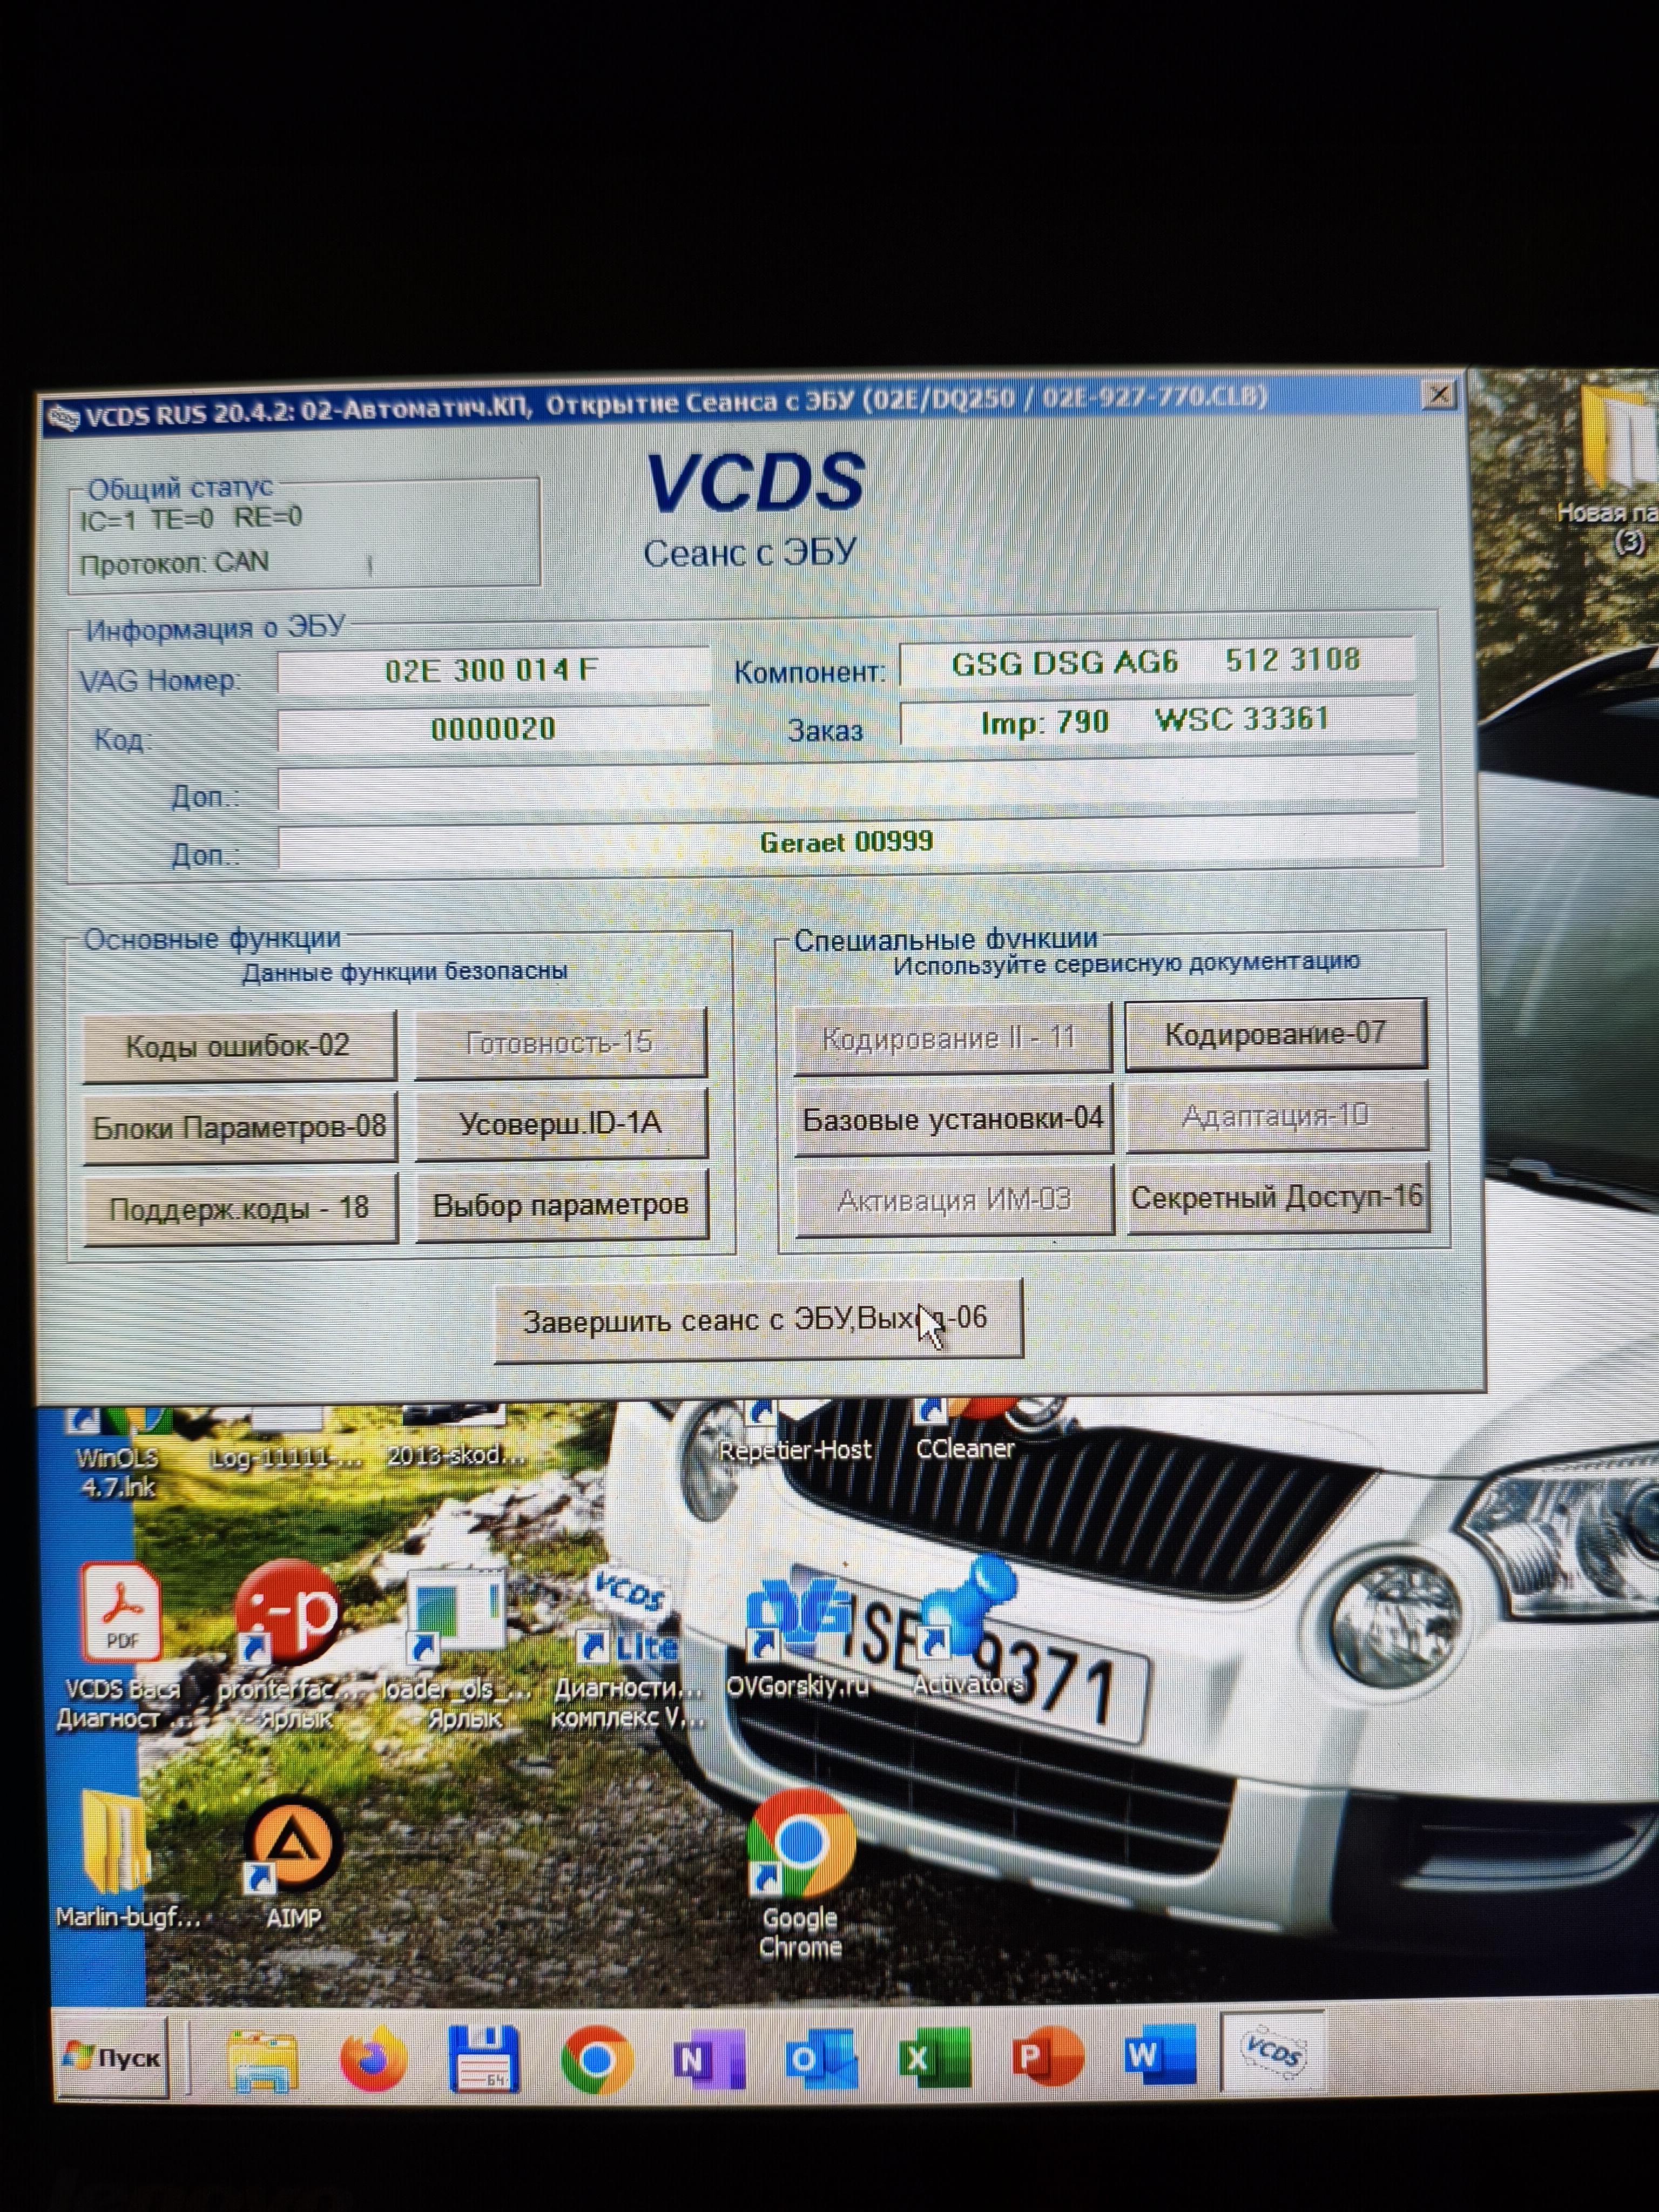This screenshot has width=1659, height=2212.
Task: Click the Кодирование-07 button
Action: (1275, 1034)
